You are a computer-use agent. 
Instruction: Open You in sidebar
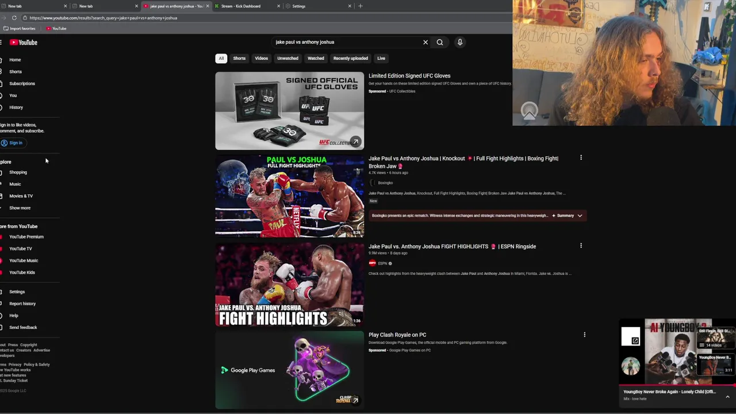pyautogui.click(x=13, y=95)
